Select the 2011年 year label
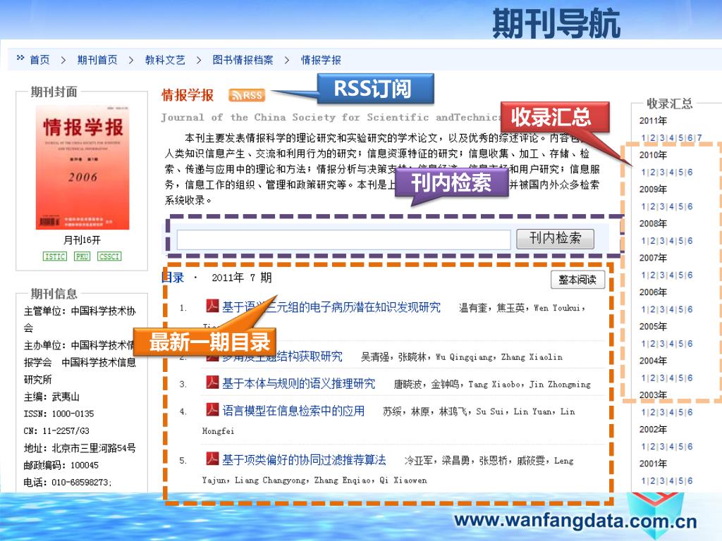The height and width of the screenshot is (541, 722). [653, 120]
